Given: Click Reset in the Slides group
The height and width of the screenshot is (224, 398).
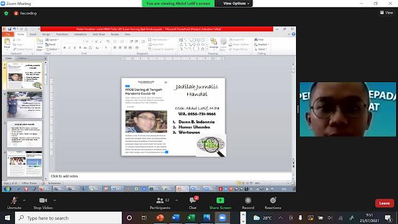Looking at the screenshot, I should 50,44.
